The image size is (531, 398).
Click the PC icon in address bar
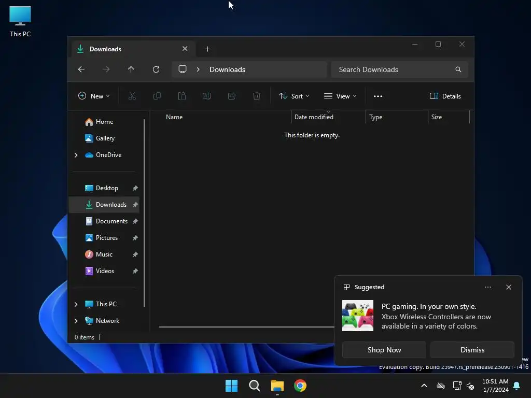tap(183, 69)
